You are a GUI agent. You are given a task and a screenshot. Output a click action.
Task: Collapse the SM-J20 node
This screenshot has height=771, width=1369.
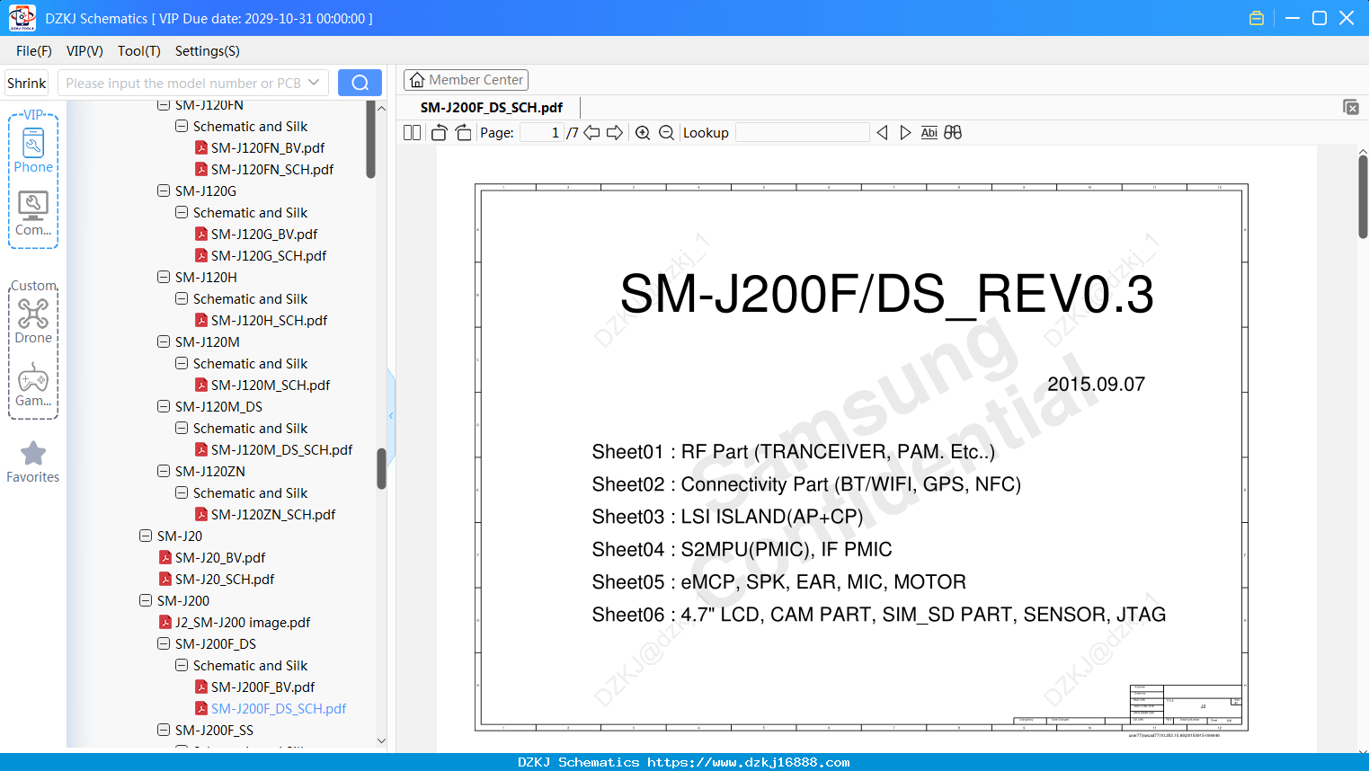[x=146, y=536]
